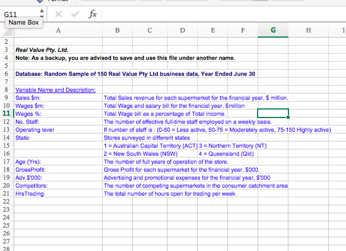346x251 pixels.
Task: Open the fx insert function icon
Action: point(93,14)
